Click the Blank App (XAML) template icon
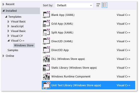Viewport: 139px width, 93px height. point(46,15)
